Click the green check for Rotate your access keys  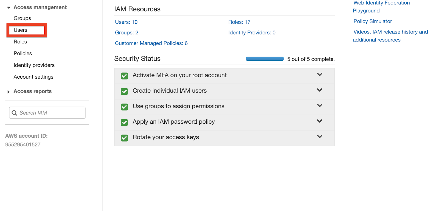pyautogui.click(x=124, y=138)
